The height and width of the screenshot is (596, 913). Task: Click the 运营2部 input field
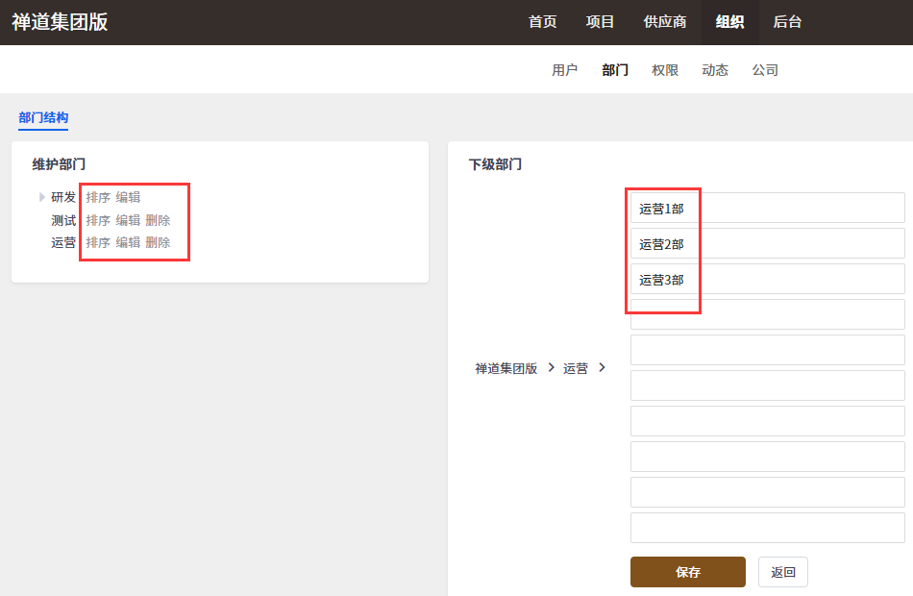coord(768,243)
